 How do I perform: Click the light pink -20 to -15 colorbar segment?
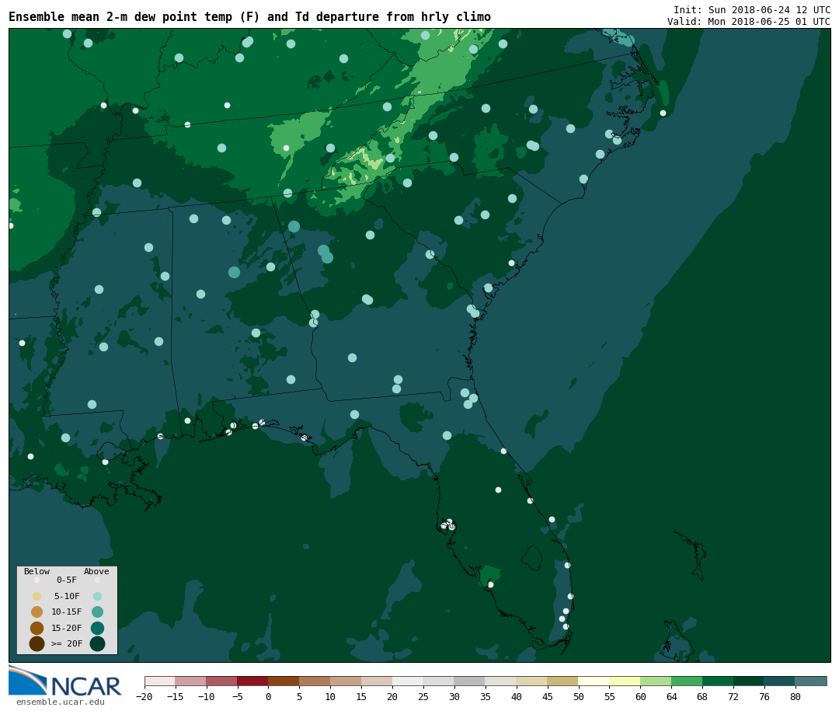click(x=160, y=681)
